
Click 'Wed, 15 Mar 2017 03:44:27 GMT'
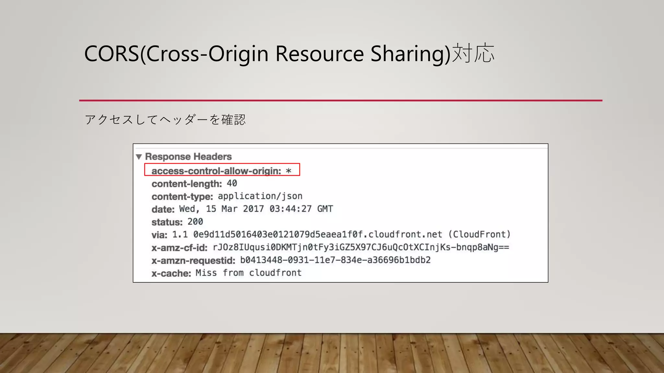point(256,209)
